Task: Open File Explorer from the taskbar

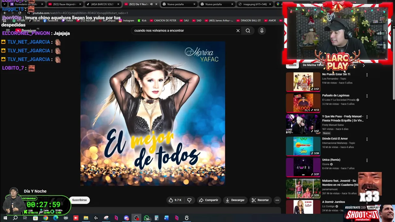Action: (86, 218)
